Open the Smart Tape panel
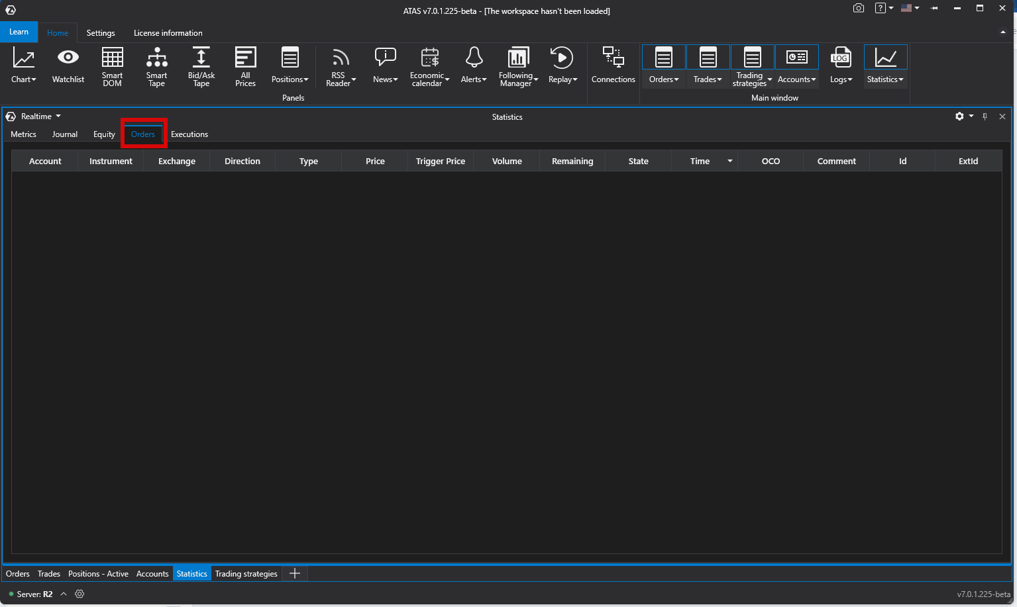This screenshot has width=1017, height=607. pyautogui.click(x=156, y=66)
